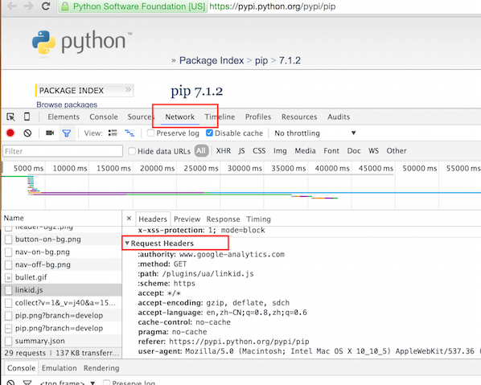
Task: Filter requests by WS type
Action: coord(373,151)
